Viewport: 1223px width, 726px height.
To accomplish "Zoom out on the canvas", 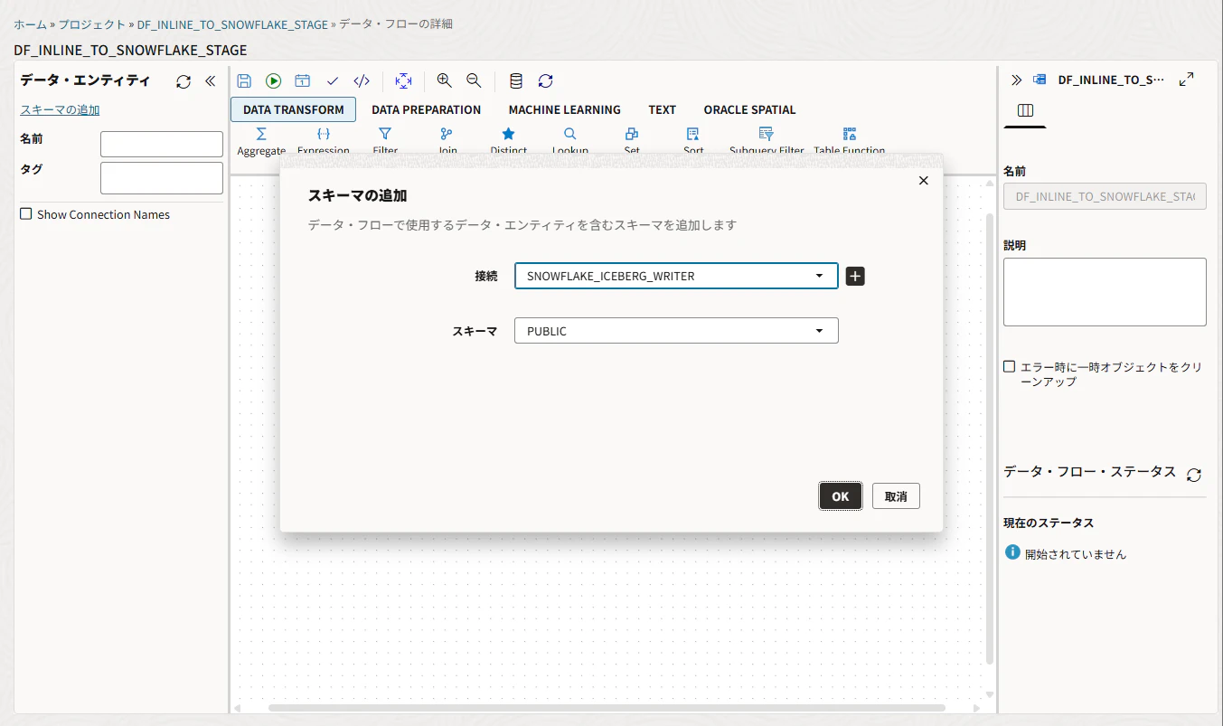I will [474, 80].
